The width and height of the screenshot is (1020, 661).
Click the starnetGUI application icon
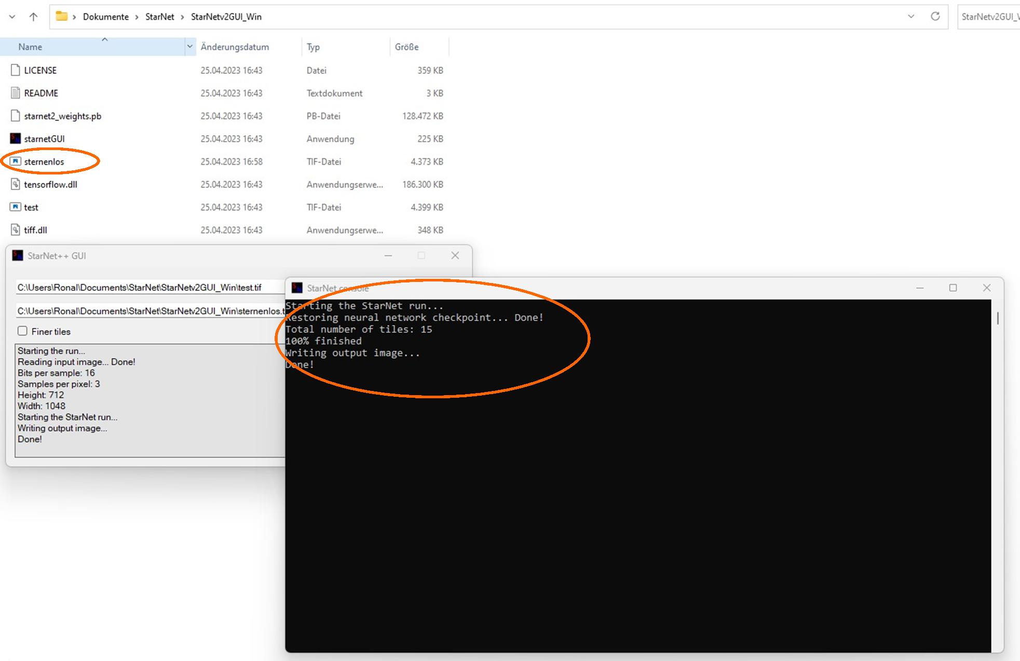[16, 139]
